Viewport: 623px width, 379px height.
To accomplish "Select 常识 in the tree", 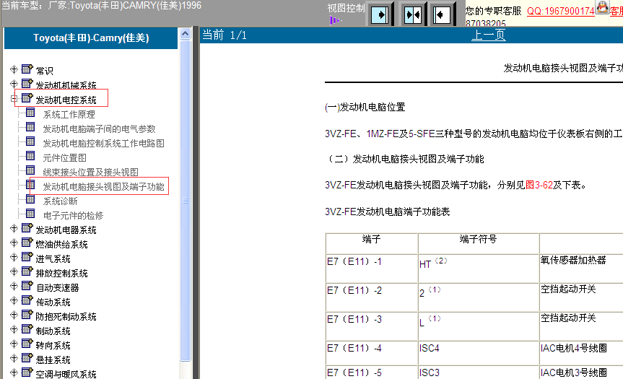I will click(x=44, y=71).
